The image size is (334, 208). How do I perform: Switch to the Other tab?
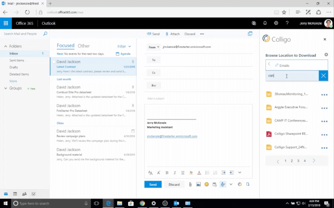tap(84, 46)
